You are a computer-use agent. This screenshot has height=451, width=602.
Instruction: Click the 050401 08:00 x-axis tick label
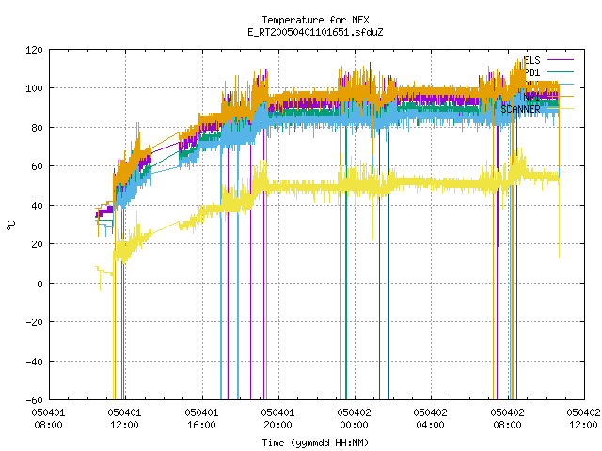pyautogui.click(x=48, y=419)
